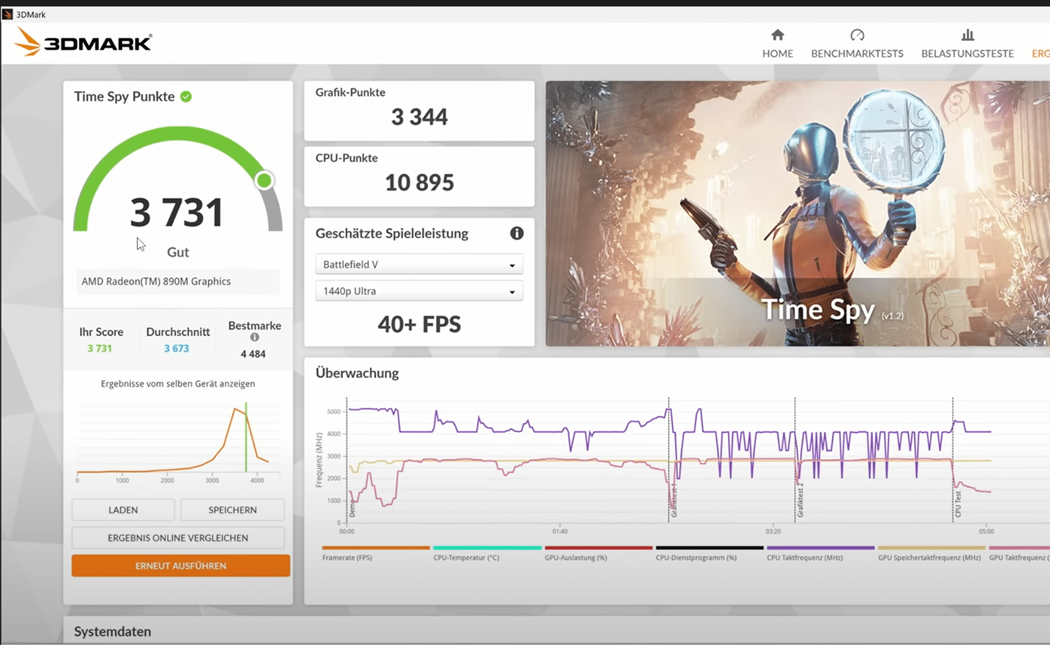Switch to the Belastungstests tab label
Viewport: 1050px width, 645px height.
click(x=967, y=54)
